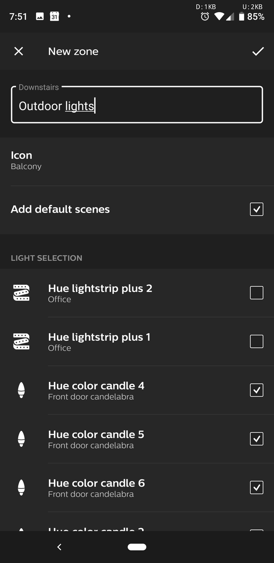Select the candle icon beside Hue color candle 6
The height and width of the screenshot is (563, 274).
[x=21, y=487]
